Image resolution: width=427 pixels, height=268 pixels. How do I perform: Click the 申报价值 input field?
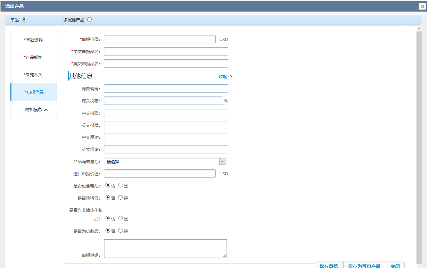click(159, 39)
